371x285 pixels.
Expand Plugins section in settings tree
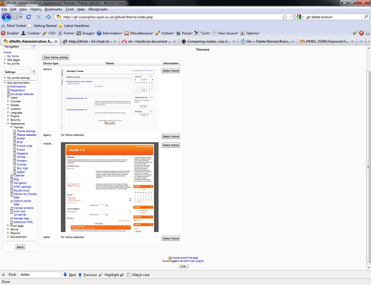coord(8,116)
